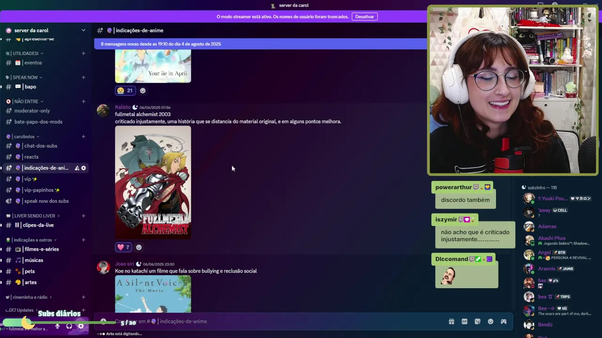Open edit channel gear for indicações-de-anime
This screenshot has width=602, height=338.
click(x=84, y=168)
